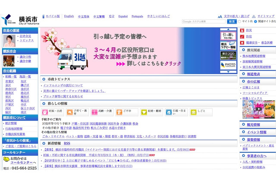This screenshot has width=276, height=184.
Task: Open the RSS feed link
Action: click(67, 143)
